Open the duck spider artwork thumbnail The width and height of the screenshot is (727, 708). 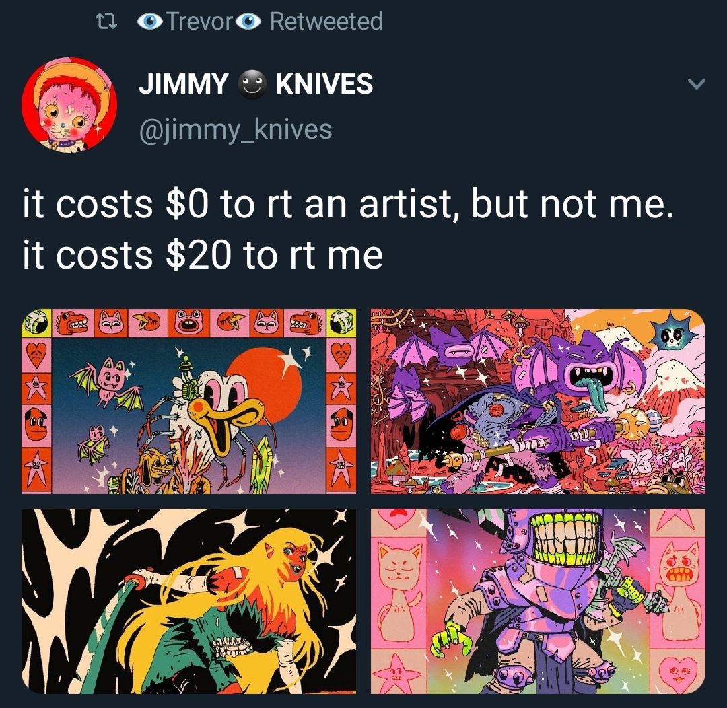coord(188,401)
